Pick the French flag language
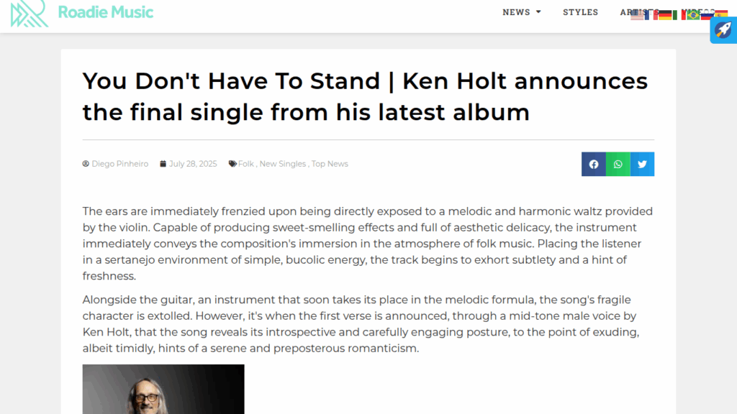The image size is (737, 414). (651, 14)
